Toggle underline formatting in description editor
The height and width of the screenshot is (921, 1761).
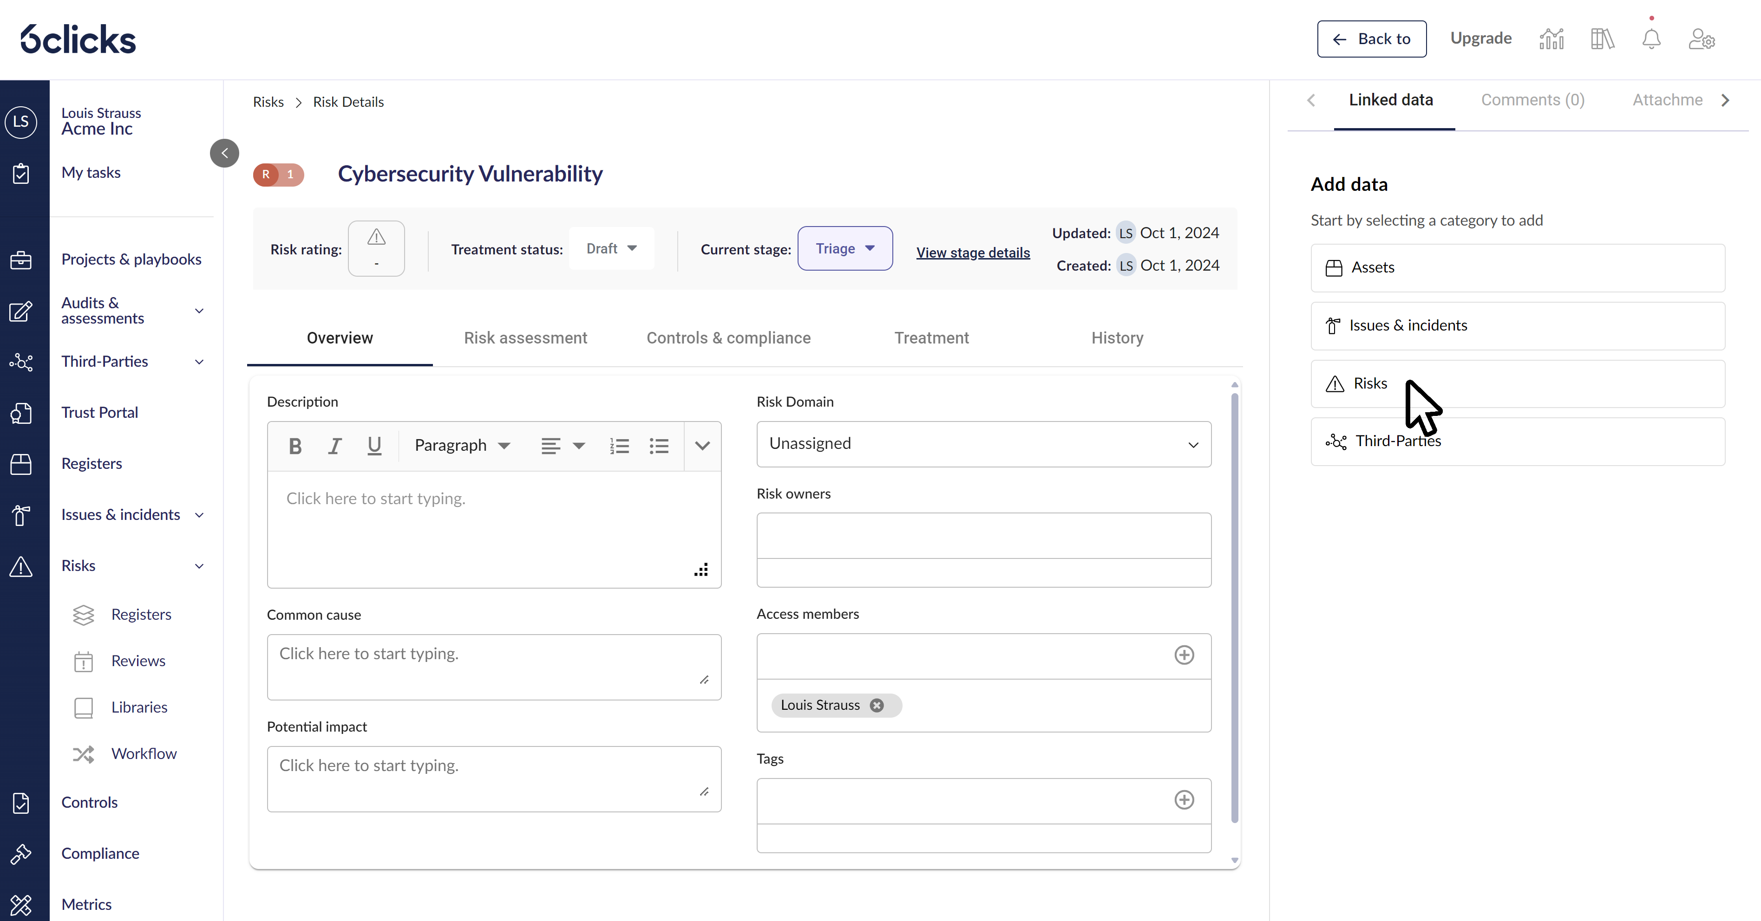click(374, 446)
